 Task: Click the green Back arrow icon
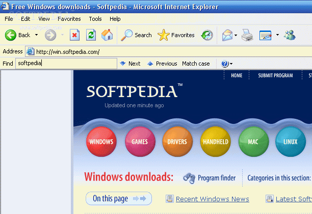(10, 35)
